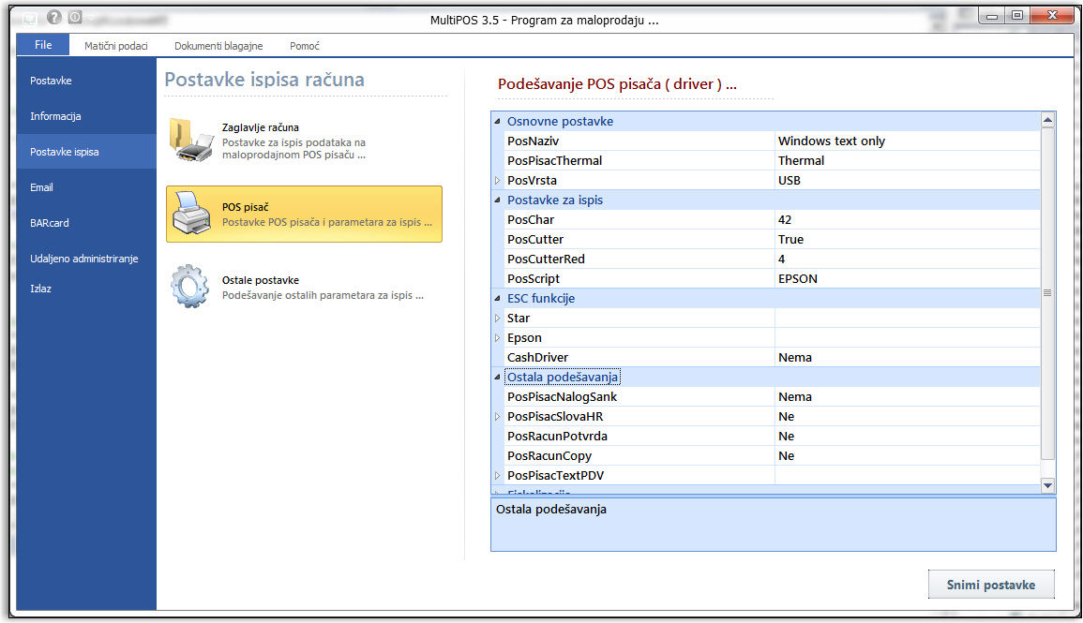
Task: Select the PosPisacNalogSank value Nema
Action: tap(907, 396)
